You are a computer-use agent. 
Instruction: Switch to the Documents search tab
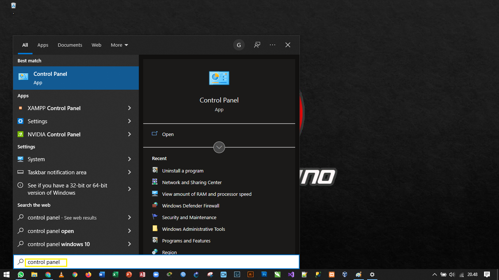[x=70, y=45]
